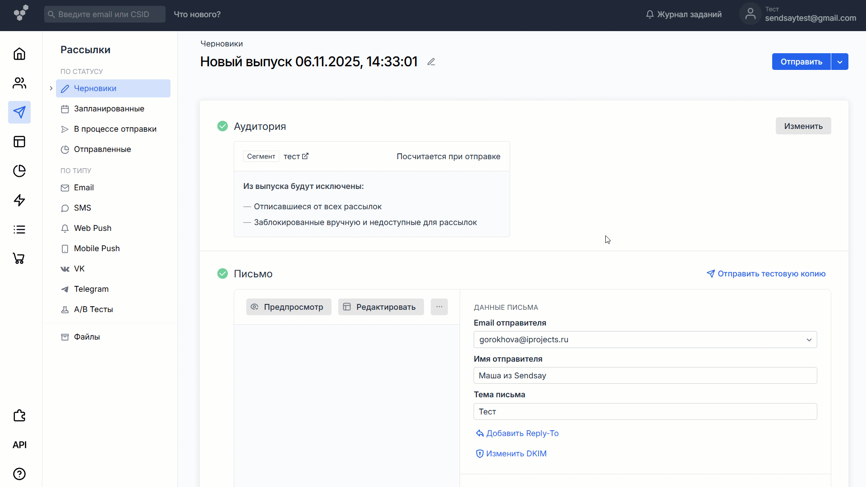Open the templates layout icon in sidebar
This screenshot has width=866, height=487.
point(19,142)
